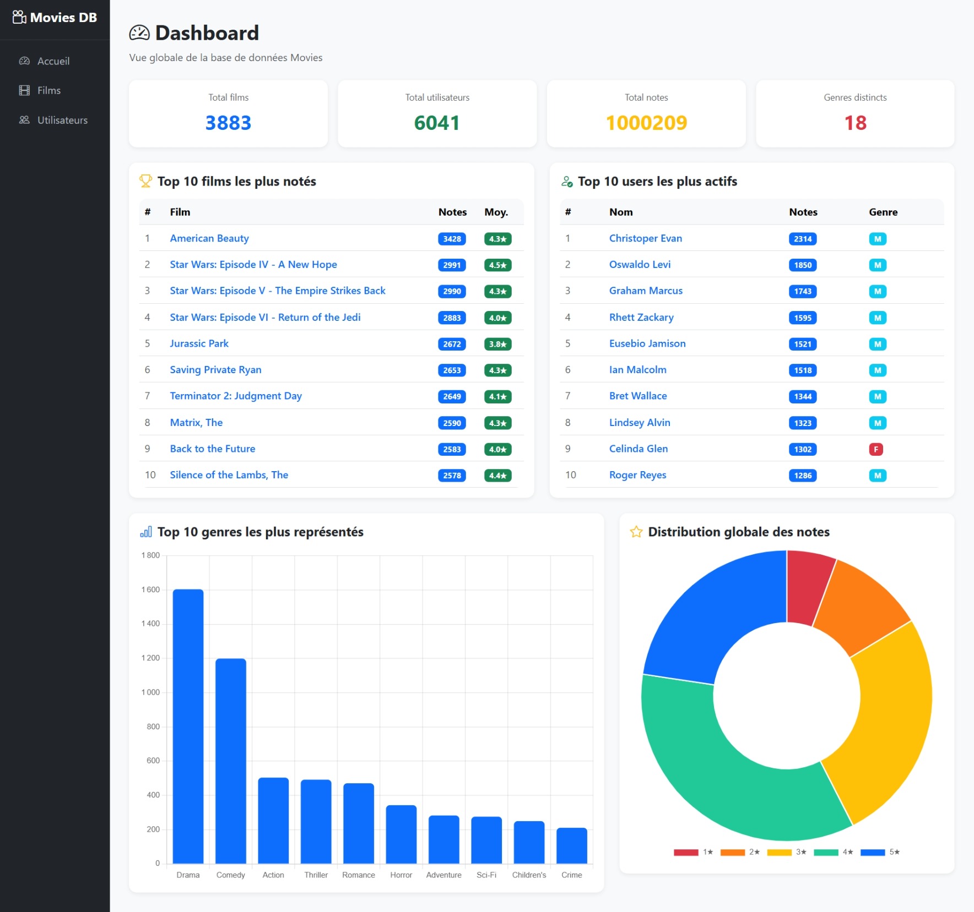Click the 4.5★ average badge
The height and width of the screenshot is (912, 974).
(497, 265)
